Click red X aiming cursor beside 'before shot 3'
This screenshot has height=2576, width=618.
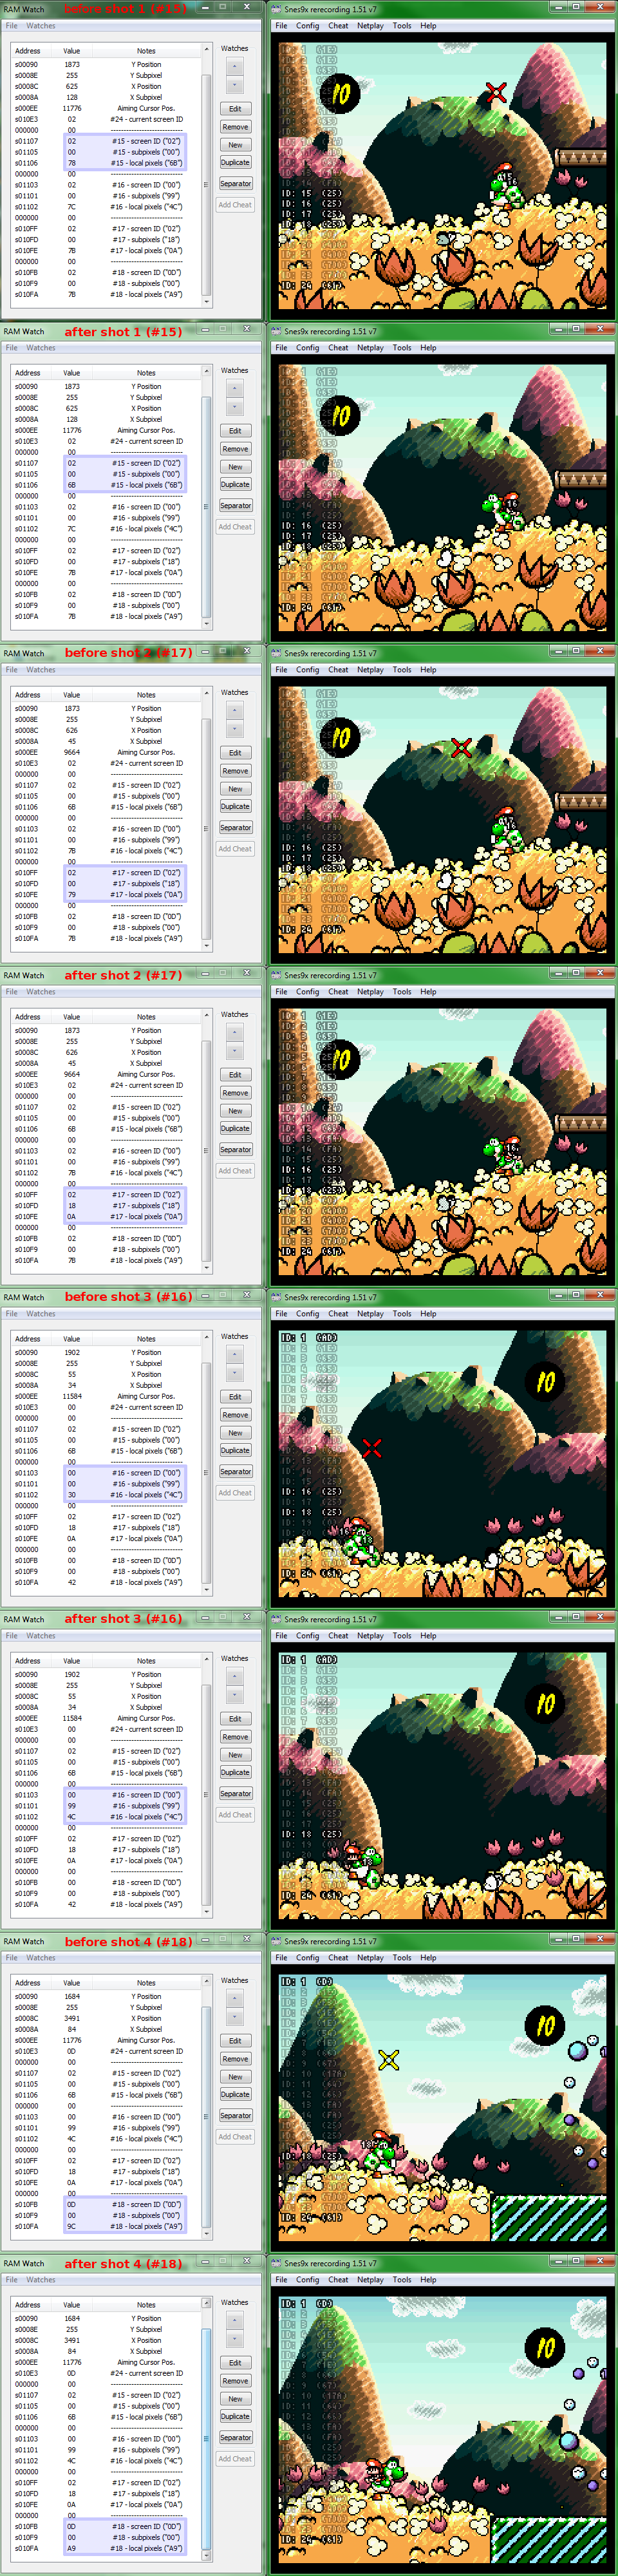372,1447
